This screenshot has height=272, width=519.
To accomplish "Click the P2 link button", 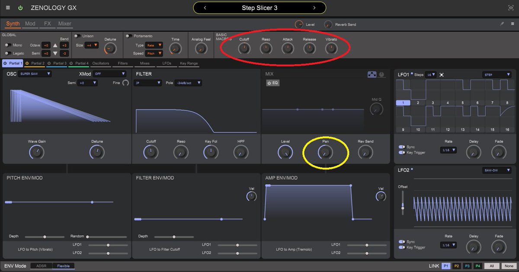I will (x=457, y=266).
